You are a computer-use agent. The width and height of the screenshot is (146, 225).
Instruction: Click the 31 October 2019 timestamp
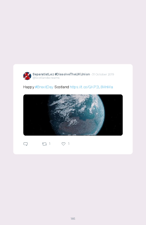[103, 74]
